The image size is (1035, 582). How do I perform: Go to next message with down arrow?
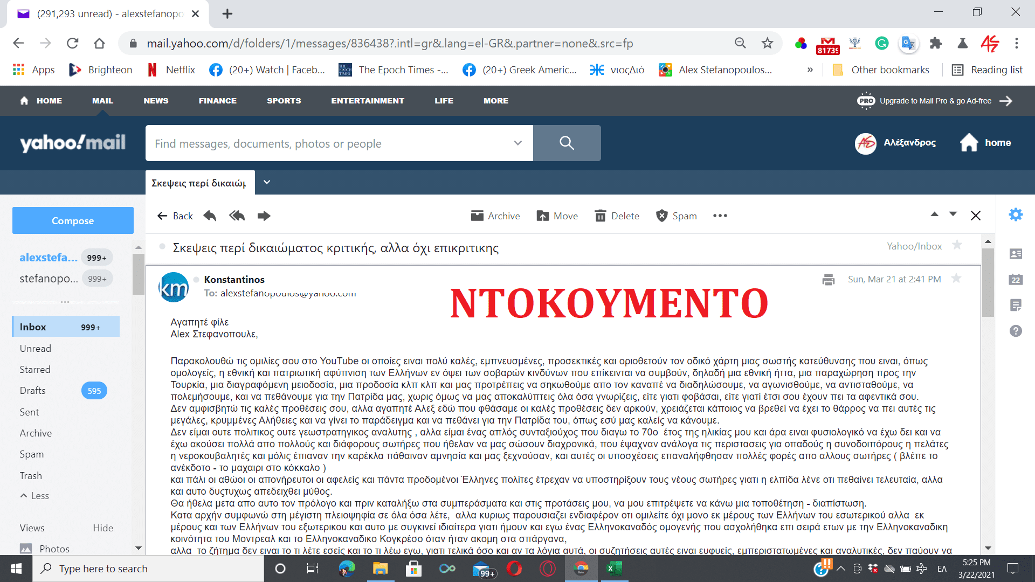click(953, 214)
